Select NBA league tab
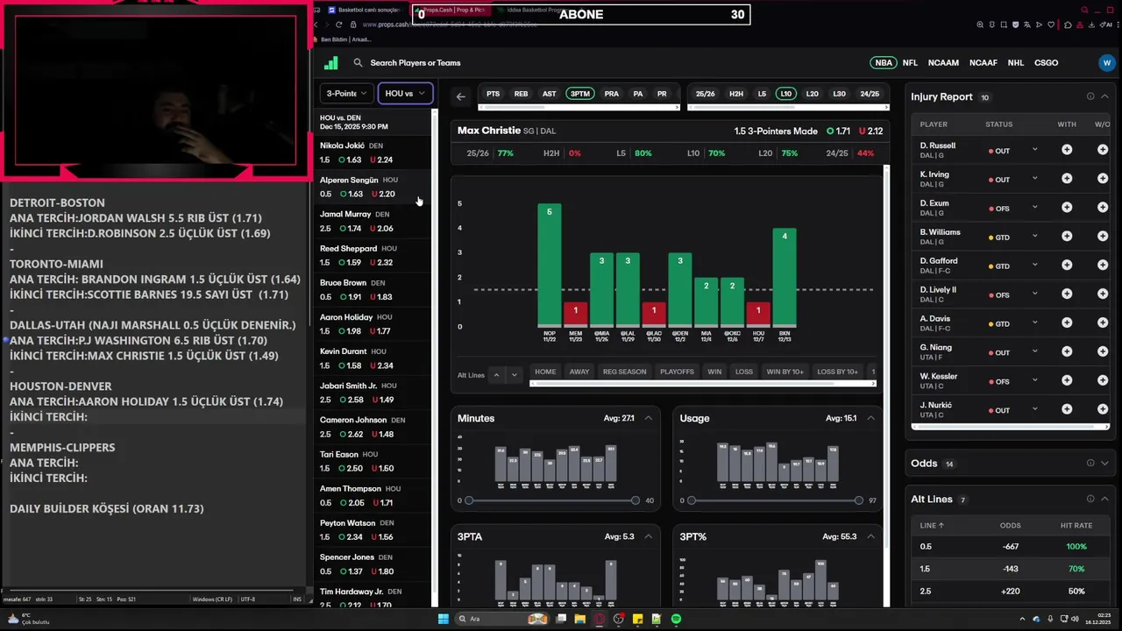 [x=884, y=63]
